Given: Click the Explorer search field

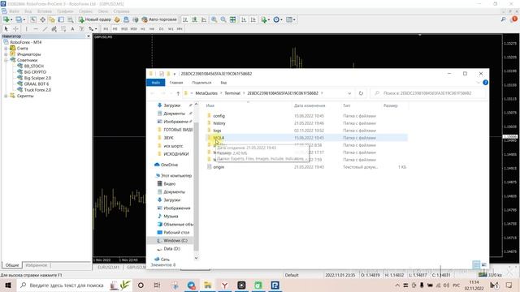Looking at the screenshot, I should pos(427,93).
